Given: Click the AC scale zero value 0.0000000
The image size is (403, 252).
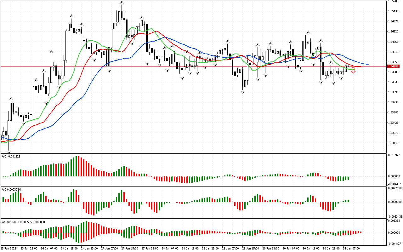Looking at the screenshot, I should coord(394,202).
